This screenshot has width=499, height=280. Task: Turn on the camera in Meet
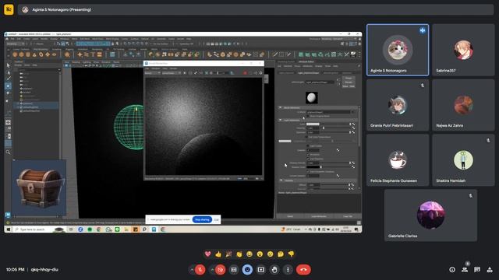click(x=220, y=270)
